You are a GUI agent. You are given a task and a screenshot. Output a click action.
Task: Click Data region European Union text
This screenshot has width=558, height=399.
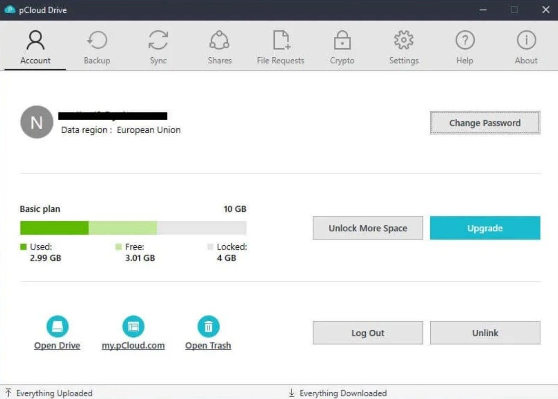[121, 130]
